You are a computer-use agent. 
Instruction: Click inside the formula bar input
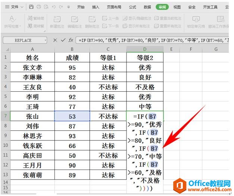click(152, 40)
